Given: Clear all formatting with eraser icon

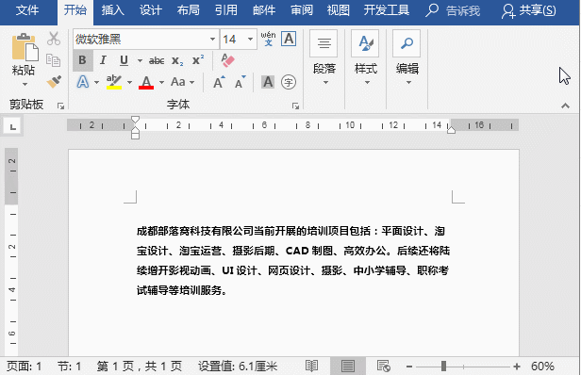Looking at the screenshot, I should tap(228, 60).
